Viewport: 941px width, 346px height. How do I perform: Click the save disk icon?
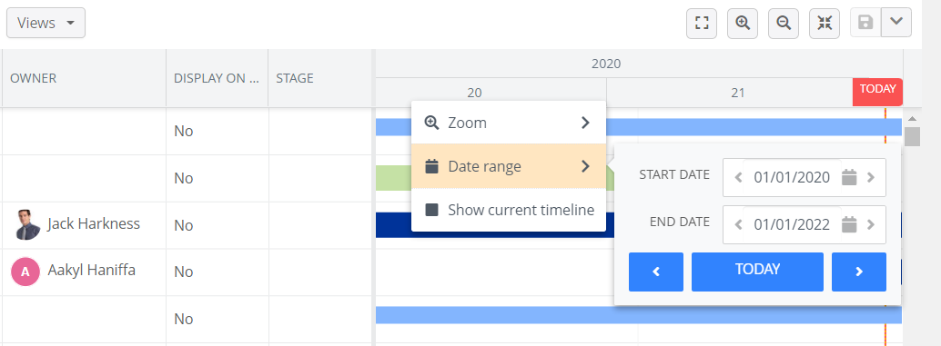[x=865, y=23]
